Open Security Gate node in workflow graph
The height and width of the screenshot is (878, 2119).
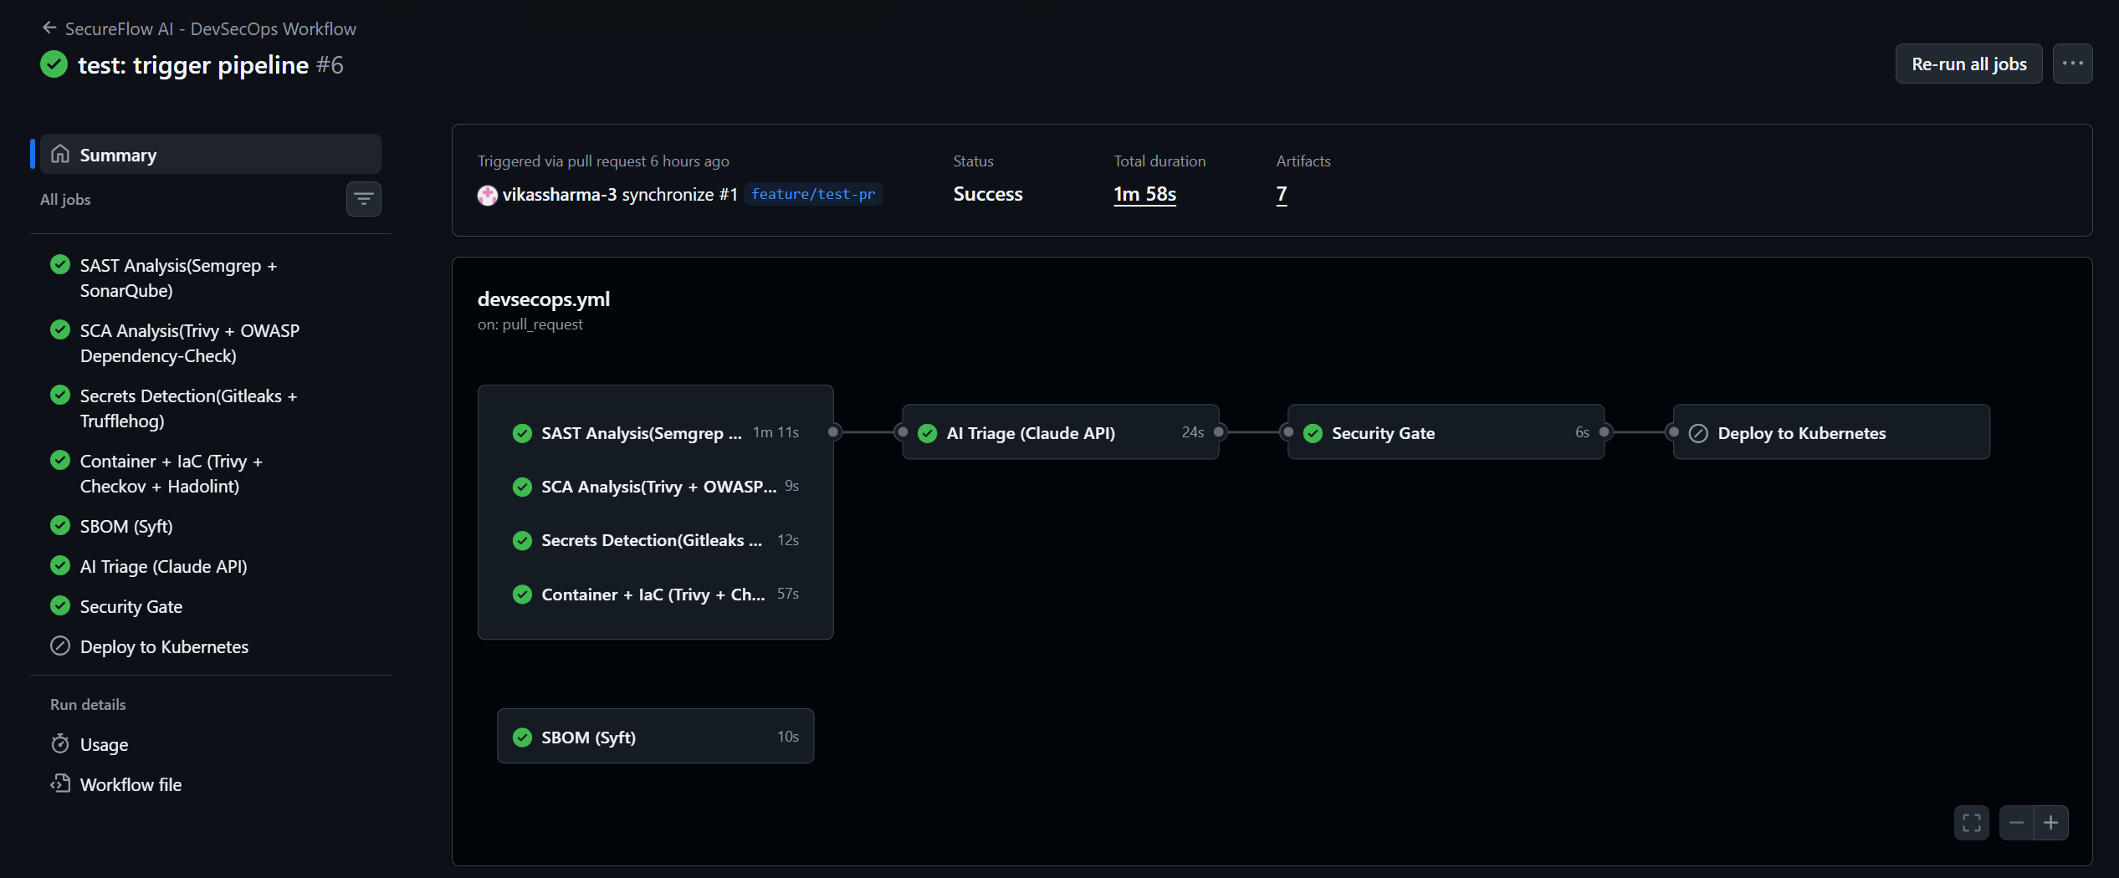click(x=1446, y=432)
